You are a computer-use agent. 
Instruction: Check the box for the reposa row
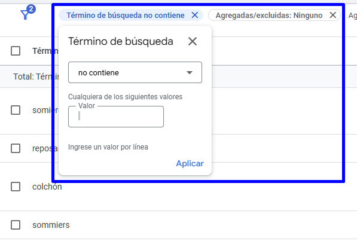click(16, 148)
